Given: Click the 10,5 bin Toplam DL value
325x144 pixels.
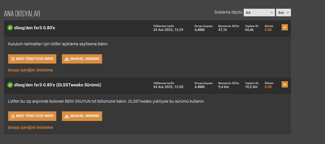Looking at the screenshot, I should click(x=251, y=87).
